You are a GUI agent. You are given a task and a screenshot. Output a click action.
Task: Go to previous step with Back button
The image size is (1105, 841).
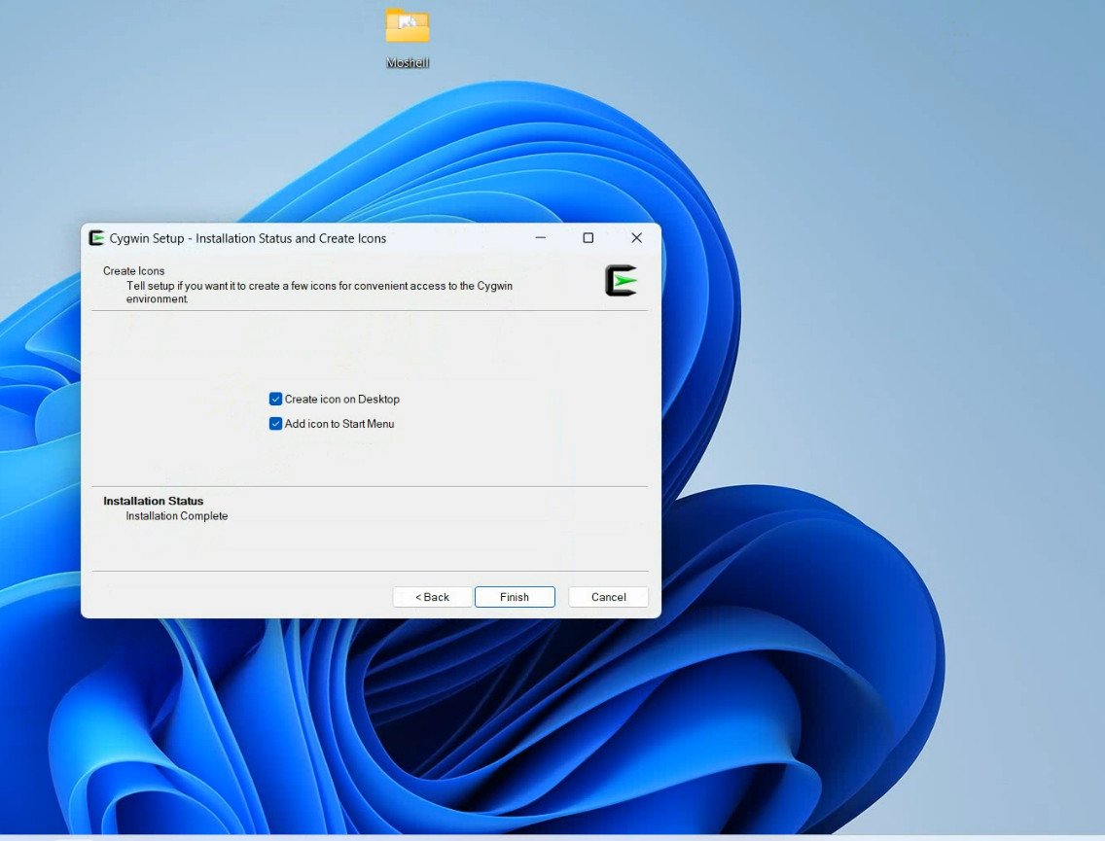click(432, 597)
